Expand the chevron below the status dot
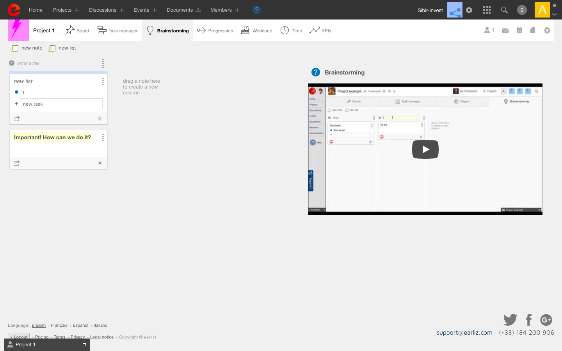The width and height of the screenshot is (562, 351). pos(555,14)
